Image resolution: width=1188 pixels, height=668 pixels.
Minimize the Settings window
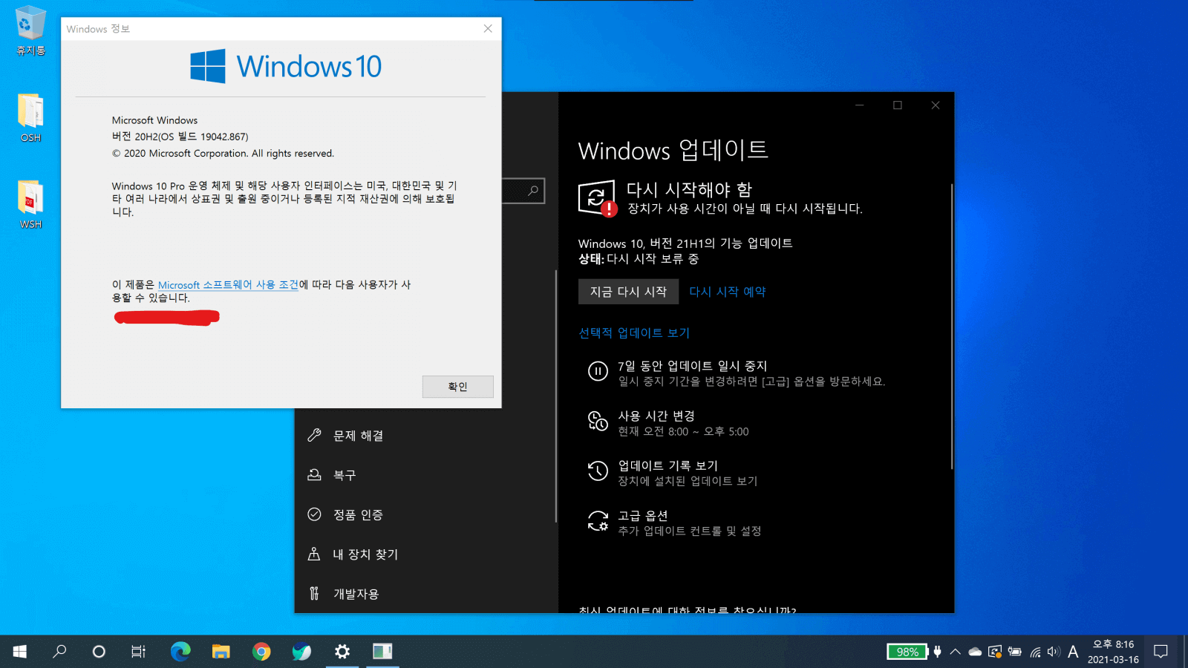click(x=859, y=105)
